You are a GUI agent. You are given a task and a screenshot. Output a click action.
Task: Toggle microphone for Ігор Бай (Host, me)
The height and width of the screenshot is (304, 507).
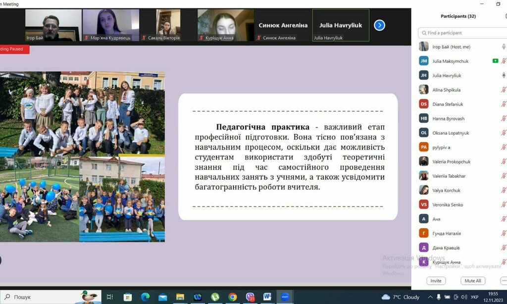(504, 47)
